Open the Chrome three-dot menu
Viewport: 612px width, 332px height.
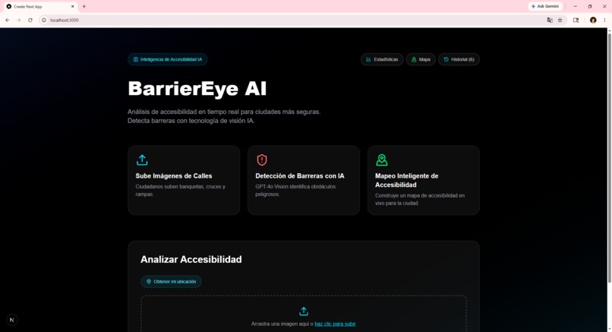click(x=604, y=20)
